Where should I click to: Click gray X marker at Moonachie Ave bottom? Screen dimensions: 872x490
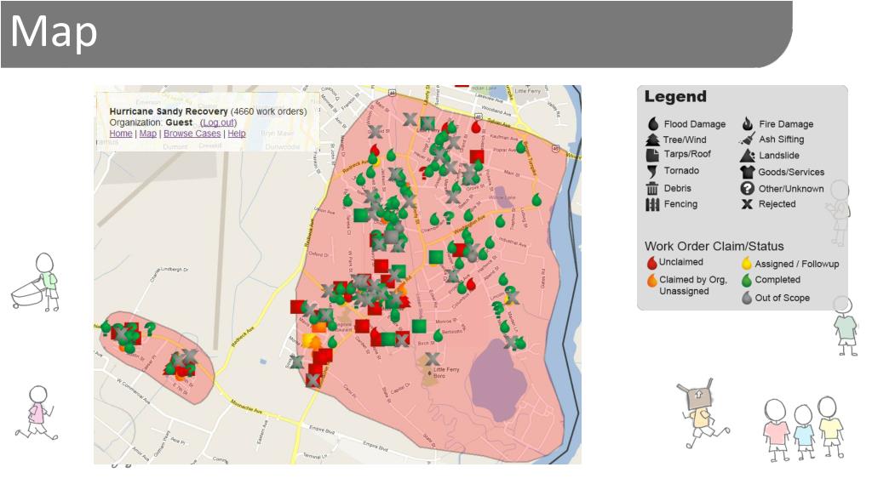[313, 380]
